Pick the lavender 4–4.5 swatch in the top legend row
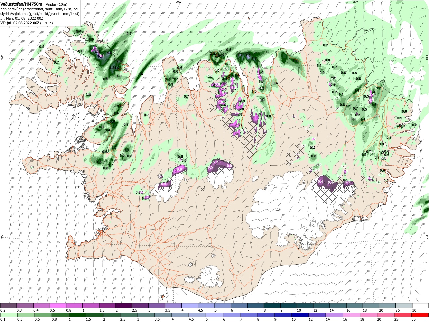 190,306
